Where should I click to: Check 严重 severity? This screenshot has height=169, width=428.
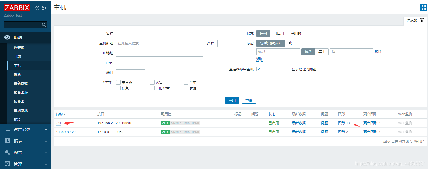[186, 83]
